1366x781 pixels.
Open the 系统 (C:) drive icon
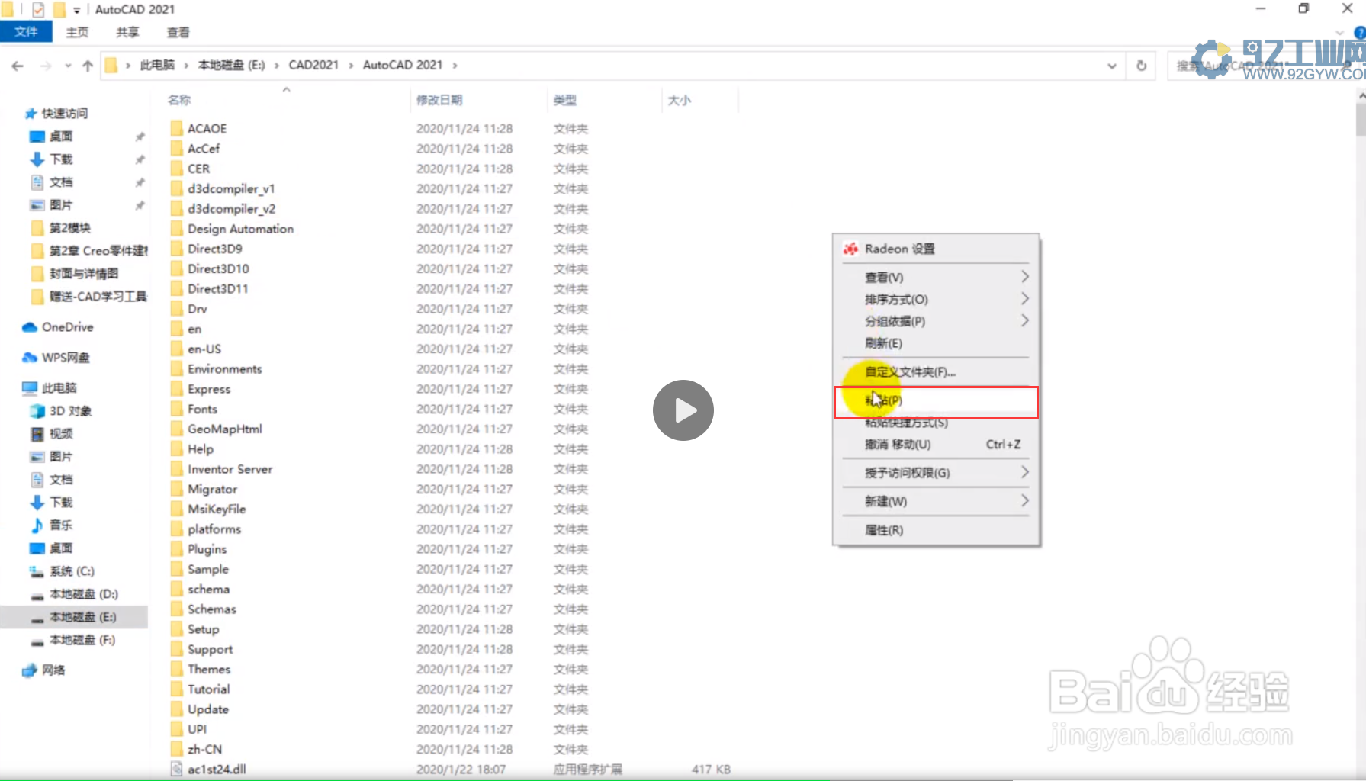pos(37,571)
